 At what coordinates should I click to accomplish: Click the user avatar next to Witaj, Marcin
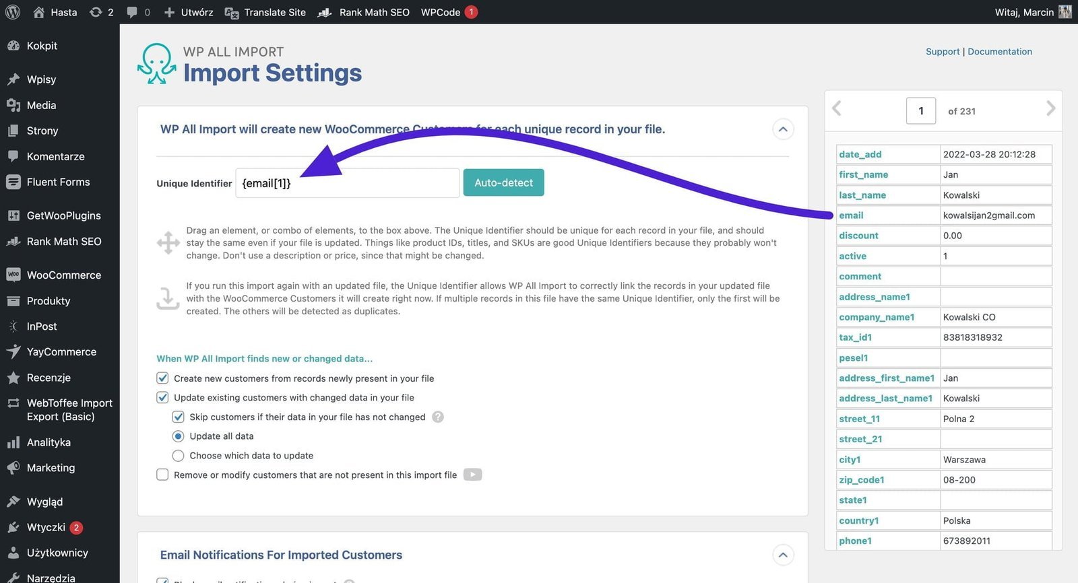[x=1065, y=12]
